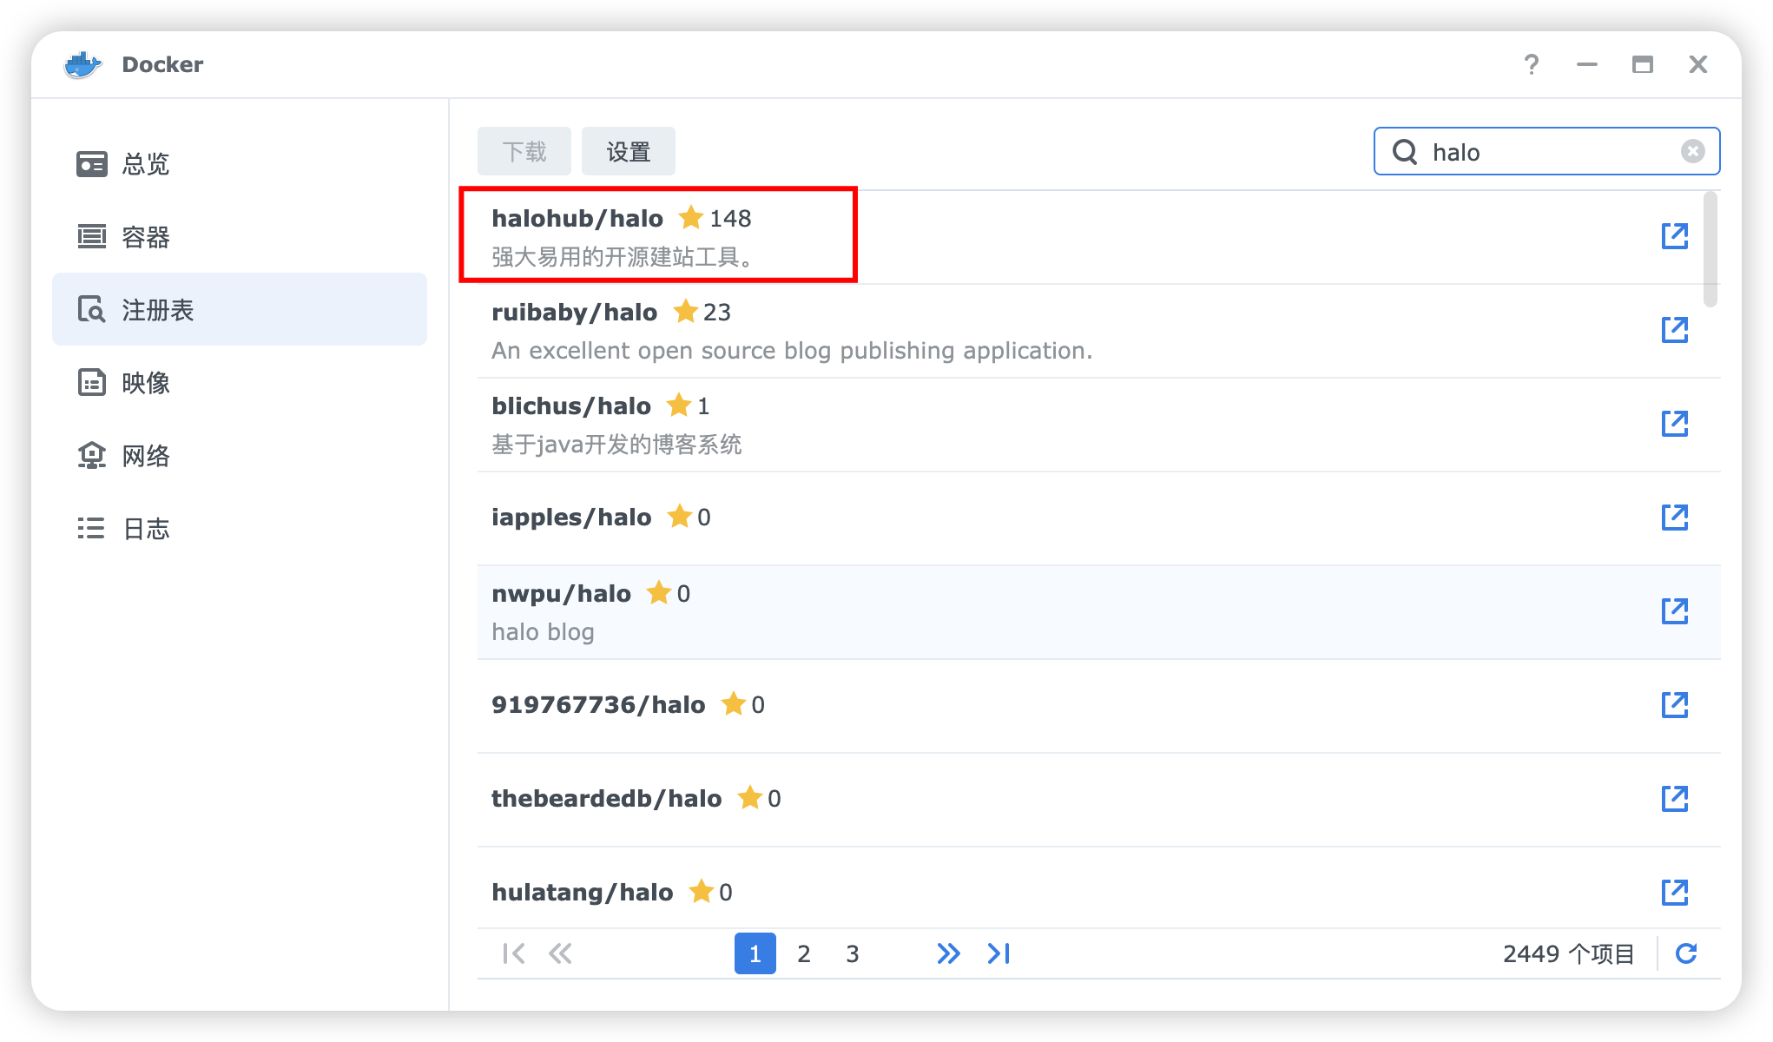The image size is (1773, 1042).
Task: Open external link for blichus/halo
Action: tap(1674, 424)
